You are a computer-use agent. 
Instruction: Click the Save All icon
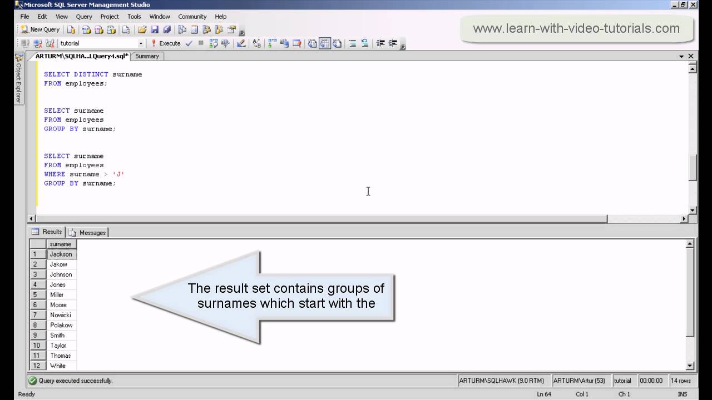pos(166,29)
